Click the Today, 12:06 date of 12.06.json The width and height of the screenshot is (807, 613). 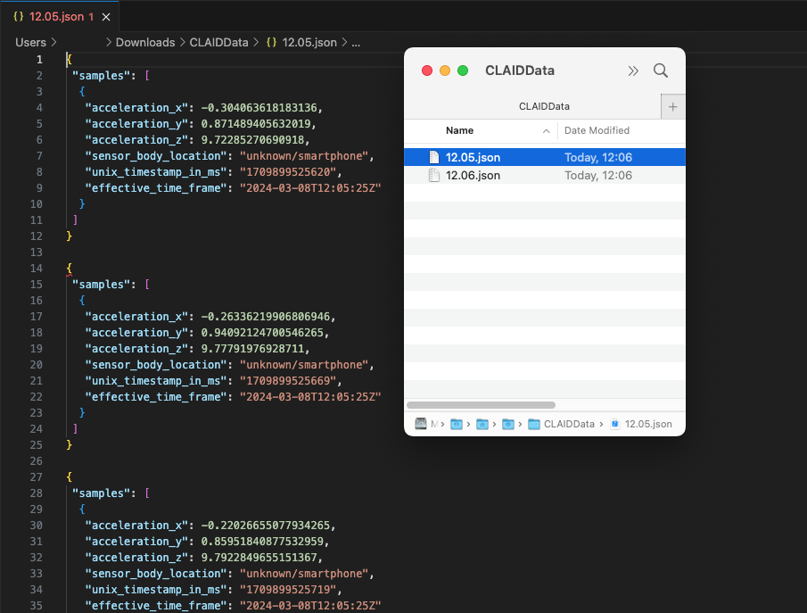click(598, 175)
